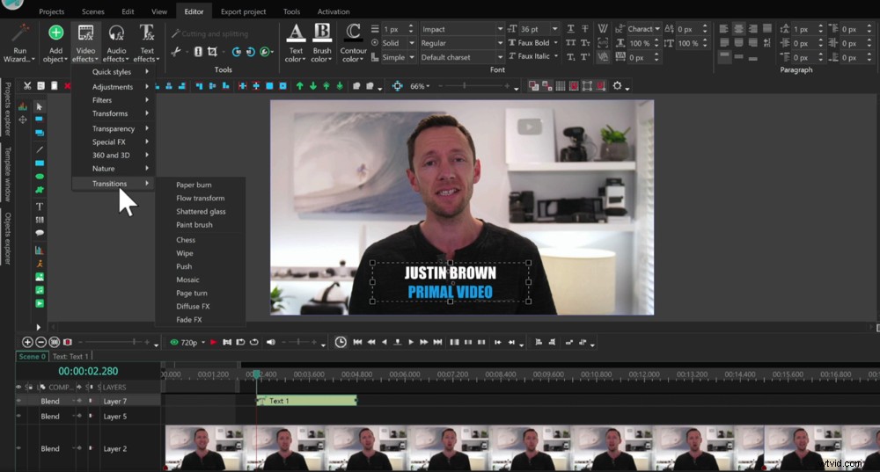Image resolution: width=880 pixels, height=472 pixels.
Task: Move object up with green arrow
Action: tap(300, 86)
